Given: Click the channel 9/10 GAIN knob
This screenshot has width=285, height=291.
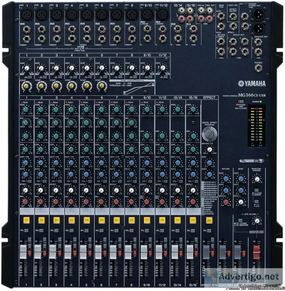Looking at the screenshot, I should (x=147, y=68).
